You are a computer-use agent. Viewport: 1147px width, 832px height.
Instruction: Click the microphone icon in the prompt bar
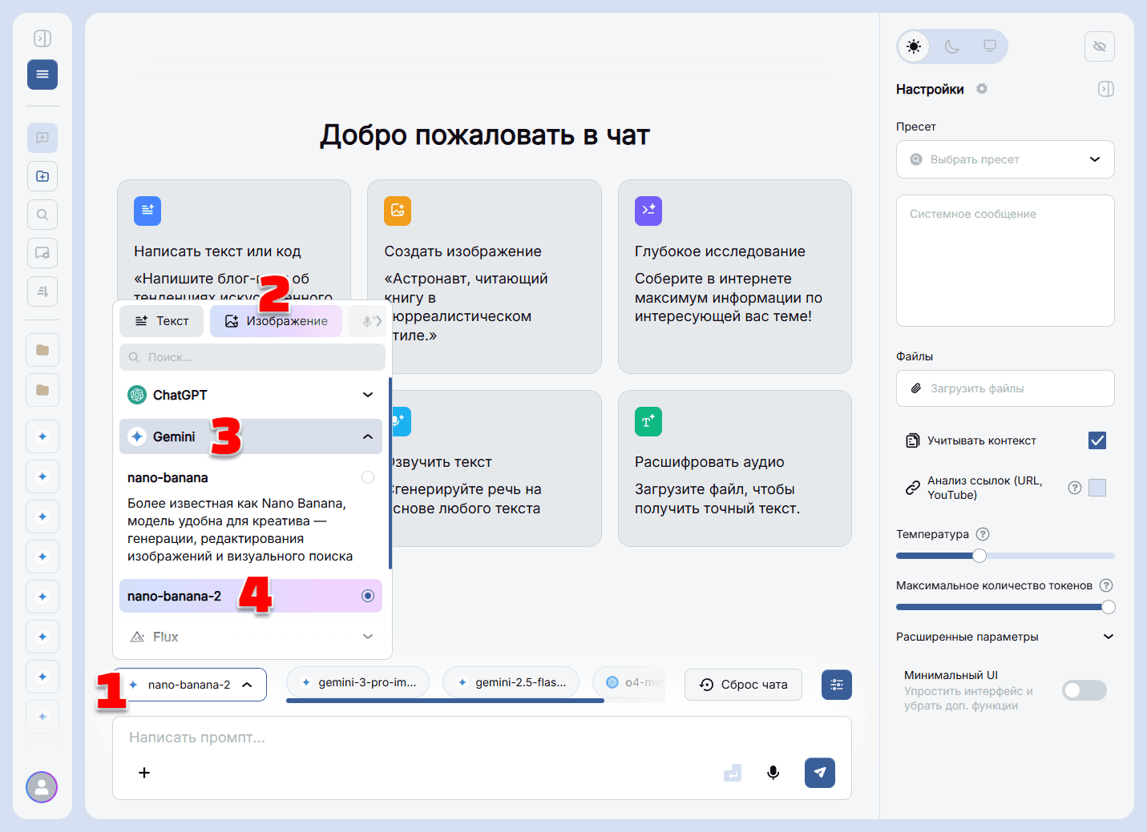click(x=773, y=772)
